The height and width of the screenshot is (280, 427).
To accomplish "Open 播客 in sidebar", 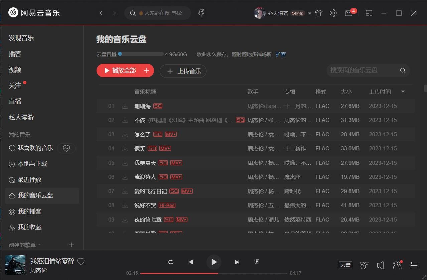I will click(15, 54).
